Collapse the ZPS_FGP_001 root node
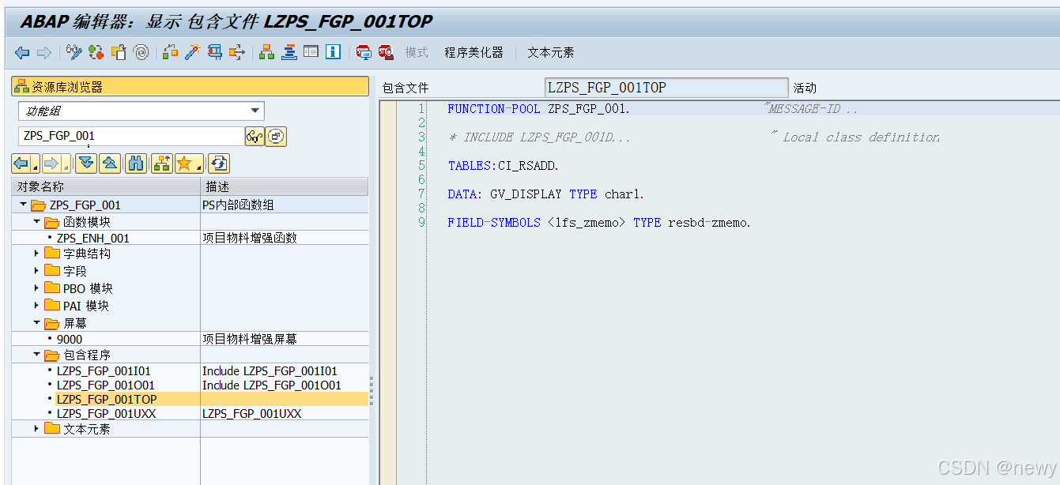Image resolution: width=1060 pixels, height=485 pixels. pos(23,205)
